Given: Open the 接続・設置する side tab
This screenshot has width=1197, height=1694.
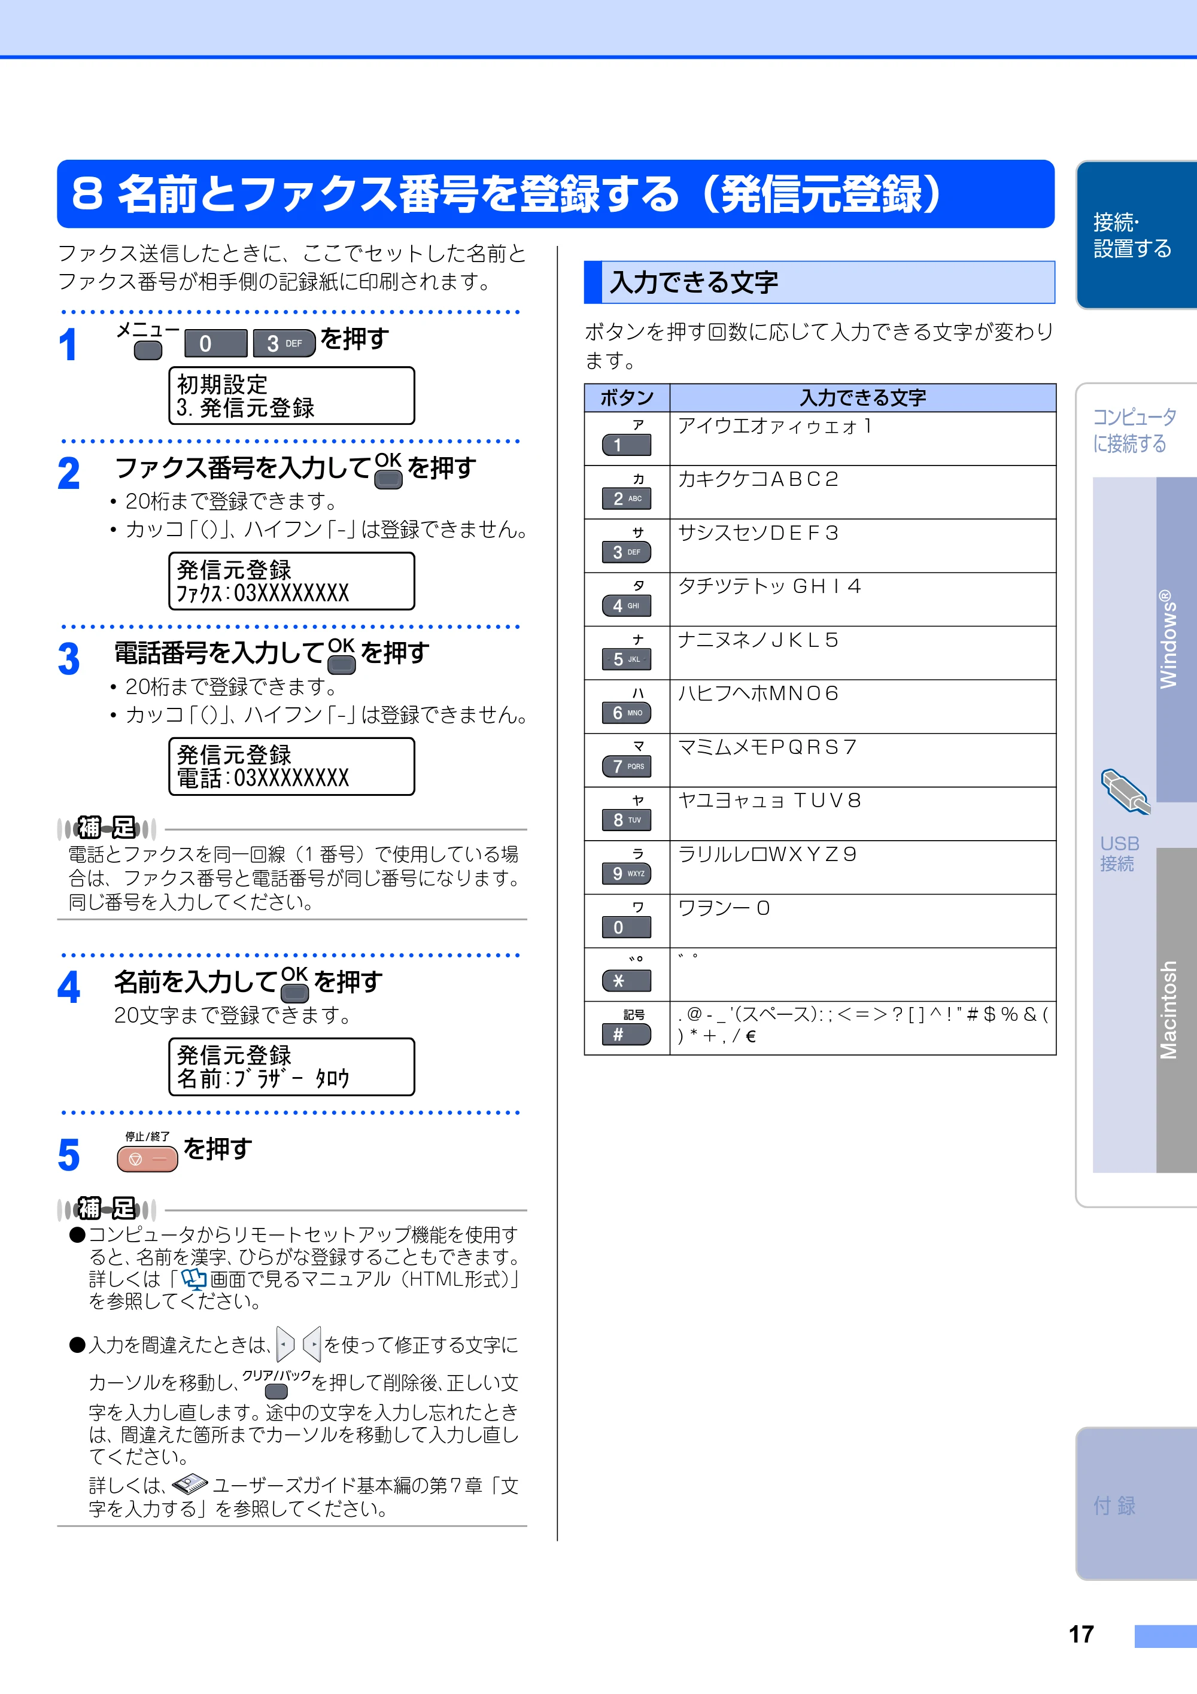Looking at the screenshot, I should tap(1137, 235).
